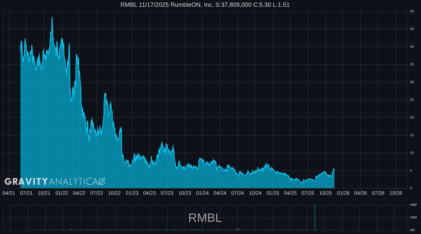This screenshot has width=421, height=234.
Task: Select the 10/26 date axis label
Action: click(x=396, y=193)
